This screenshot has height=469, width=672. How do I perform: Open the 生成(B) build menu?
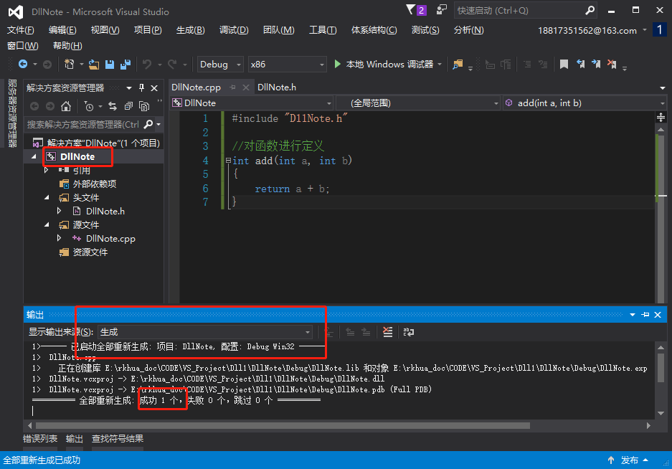[x=190, y=30]
